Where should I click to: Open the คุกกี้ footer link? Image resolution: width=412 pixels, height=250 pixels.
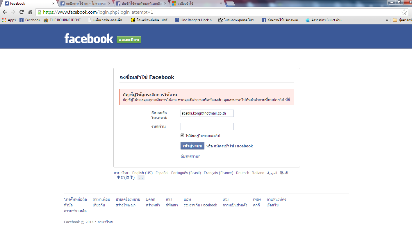(256, 205)
